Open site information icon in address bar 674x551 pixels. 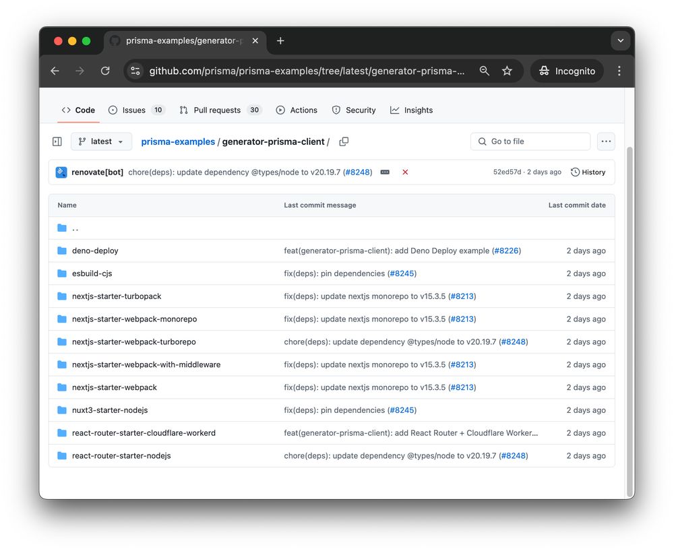tap(135, 71)
